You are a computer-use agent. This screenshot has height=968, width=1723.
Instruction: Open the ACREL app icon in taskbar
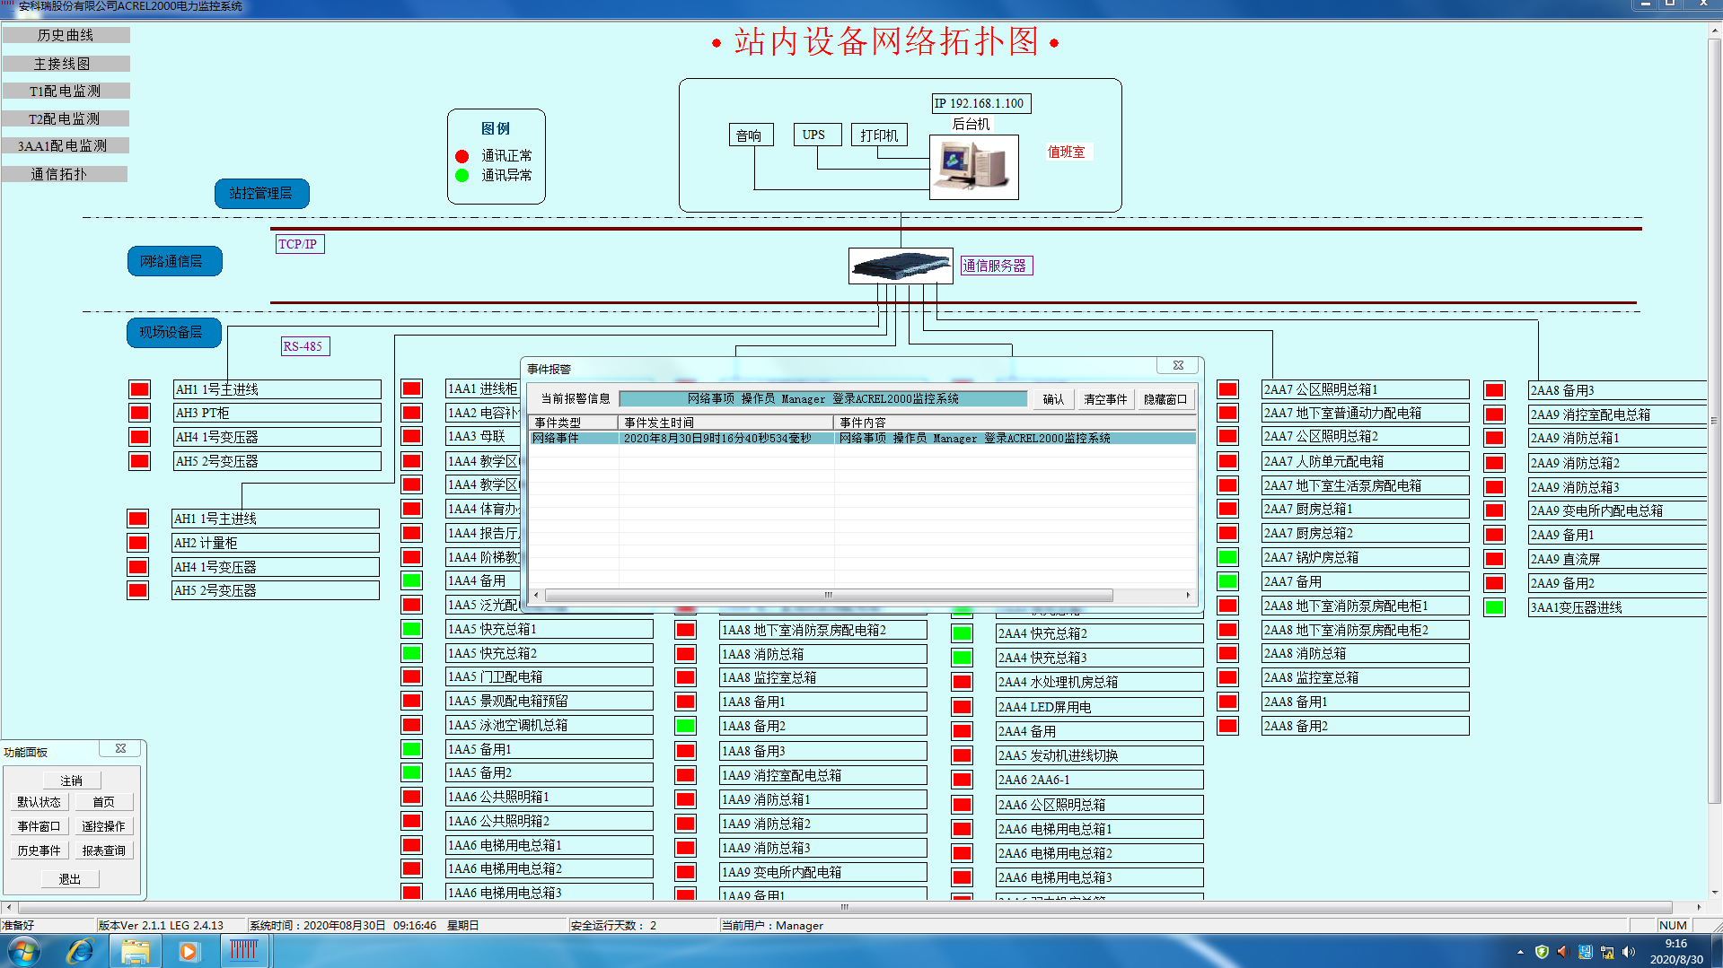[x=243, y=950]
